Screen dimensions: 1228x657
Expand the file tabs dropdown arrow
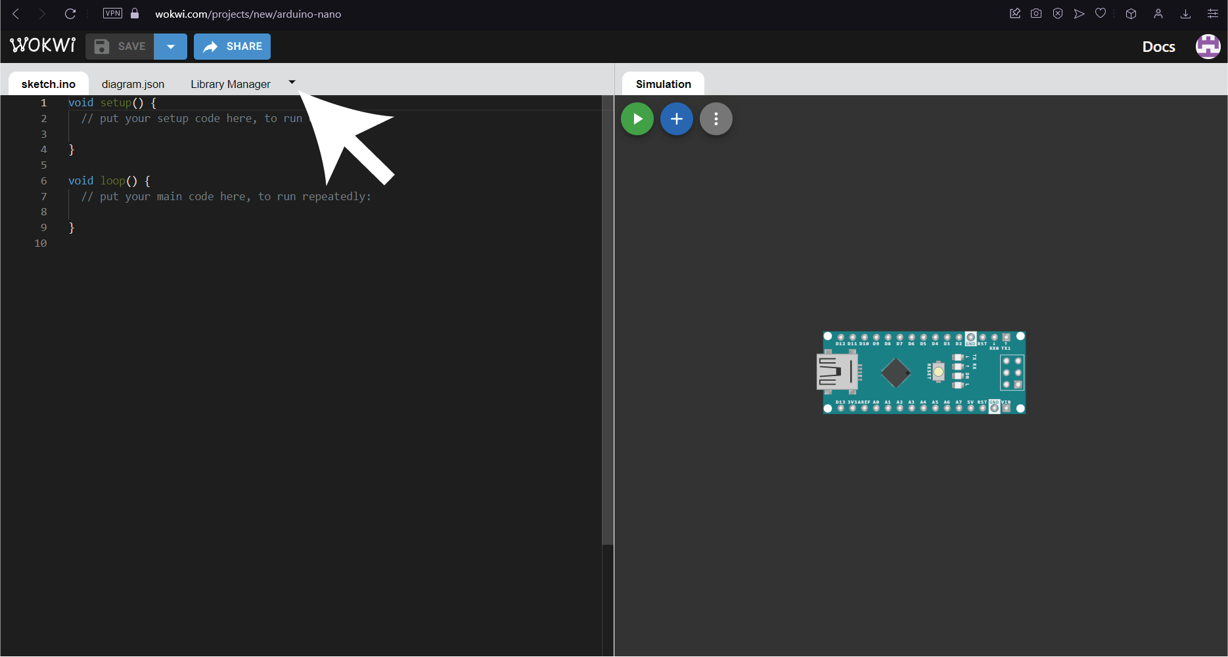tap(292, 82)
